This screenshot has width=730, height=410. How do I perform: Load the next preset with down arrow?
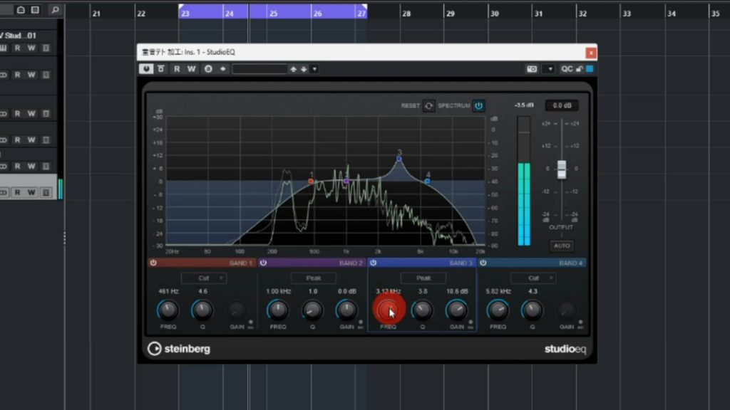click(x=304, y=69)
